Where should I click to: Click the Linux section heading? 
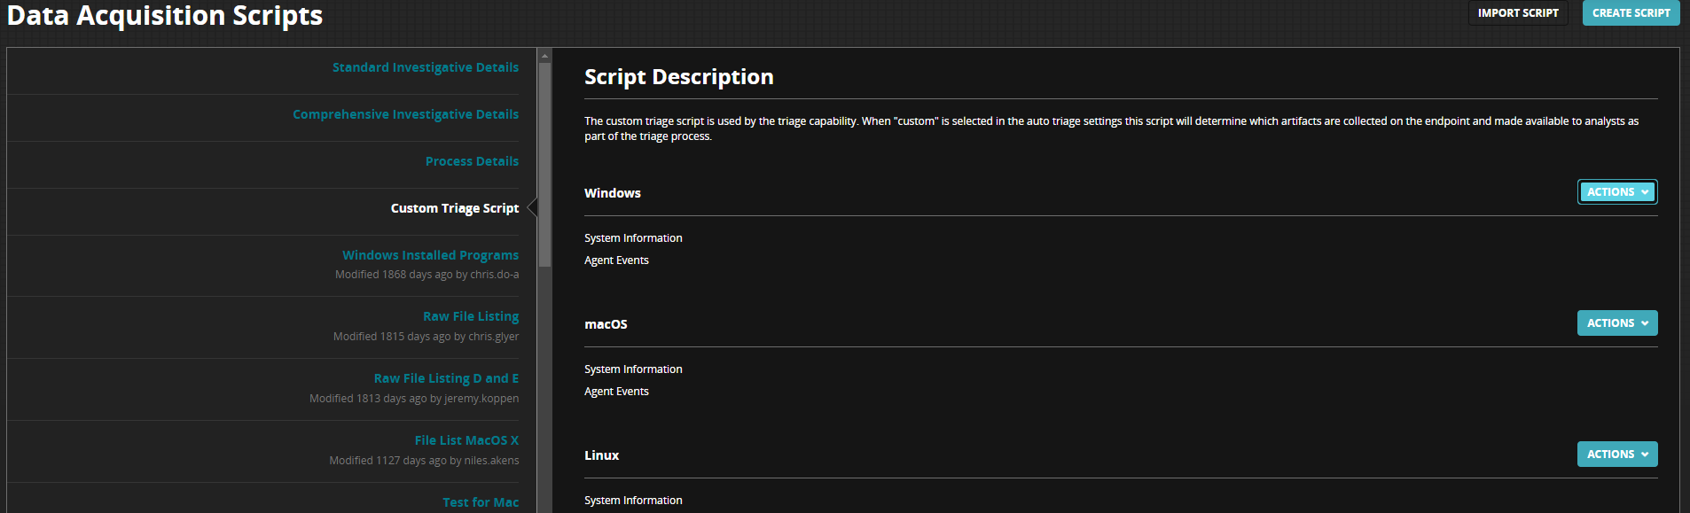pos(601,455)
